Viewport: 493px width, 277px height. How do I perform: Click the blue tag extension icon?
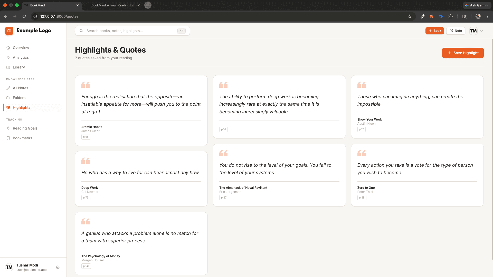pyautogui.click(x=441, y=16)
